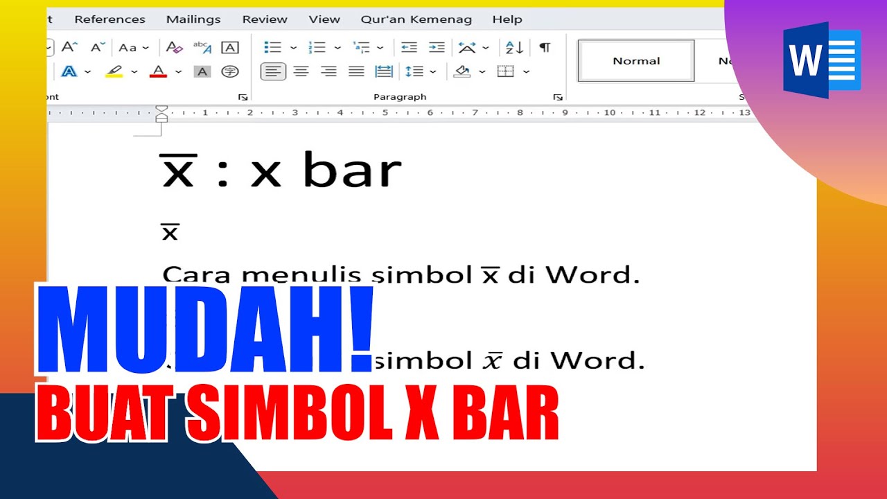
Task: Click the Asian Layout icon
Action: [467, 47]
